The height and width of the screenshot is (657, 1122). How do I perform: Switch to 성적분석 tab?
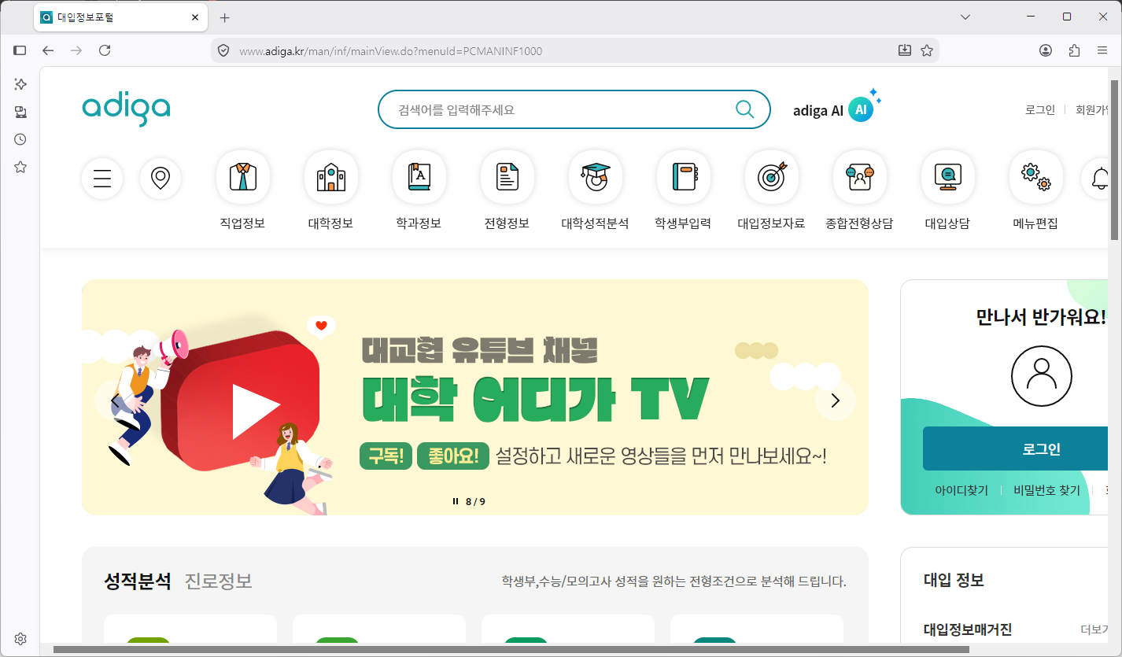coord(138,581)
